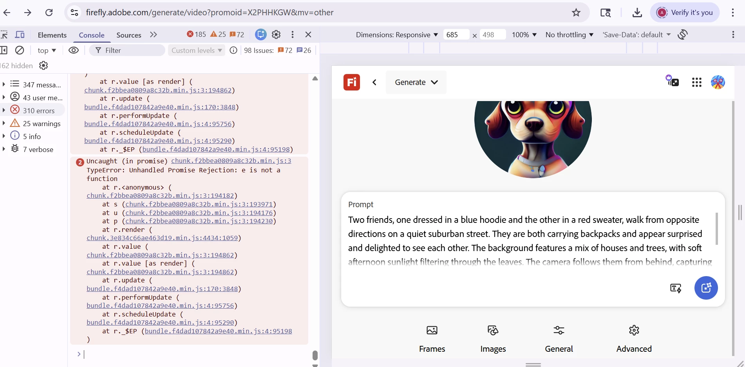The image size is (745, 367).
Task: Open the Elements tab
Action: pyautogui.click(x=52, y=35)
